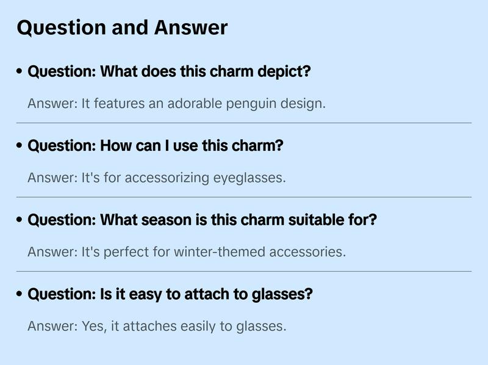The image size is (488, 365).
Task: Click the divider line below the winter-themed answer
Action: (x=244, y=271)
